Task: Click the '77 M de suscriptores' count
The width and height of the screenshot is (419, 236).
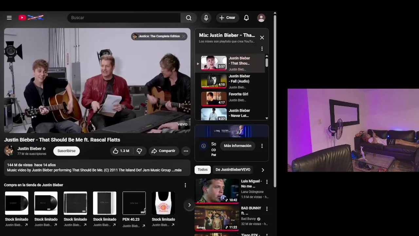Action: coord(32,154)
